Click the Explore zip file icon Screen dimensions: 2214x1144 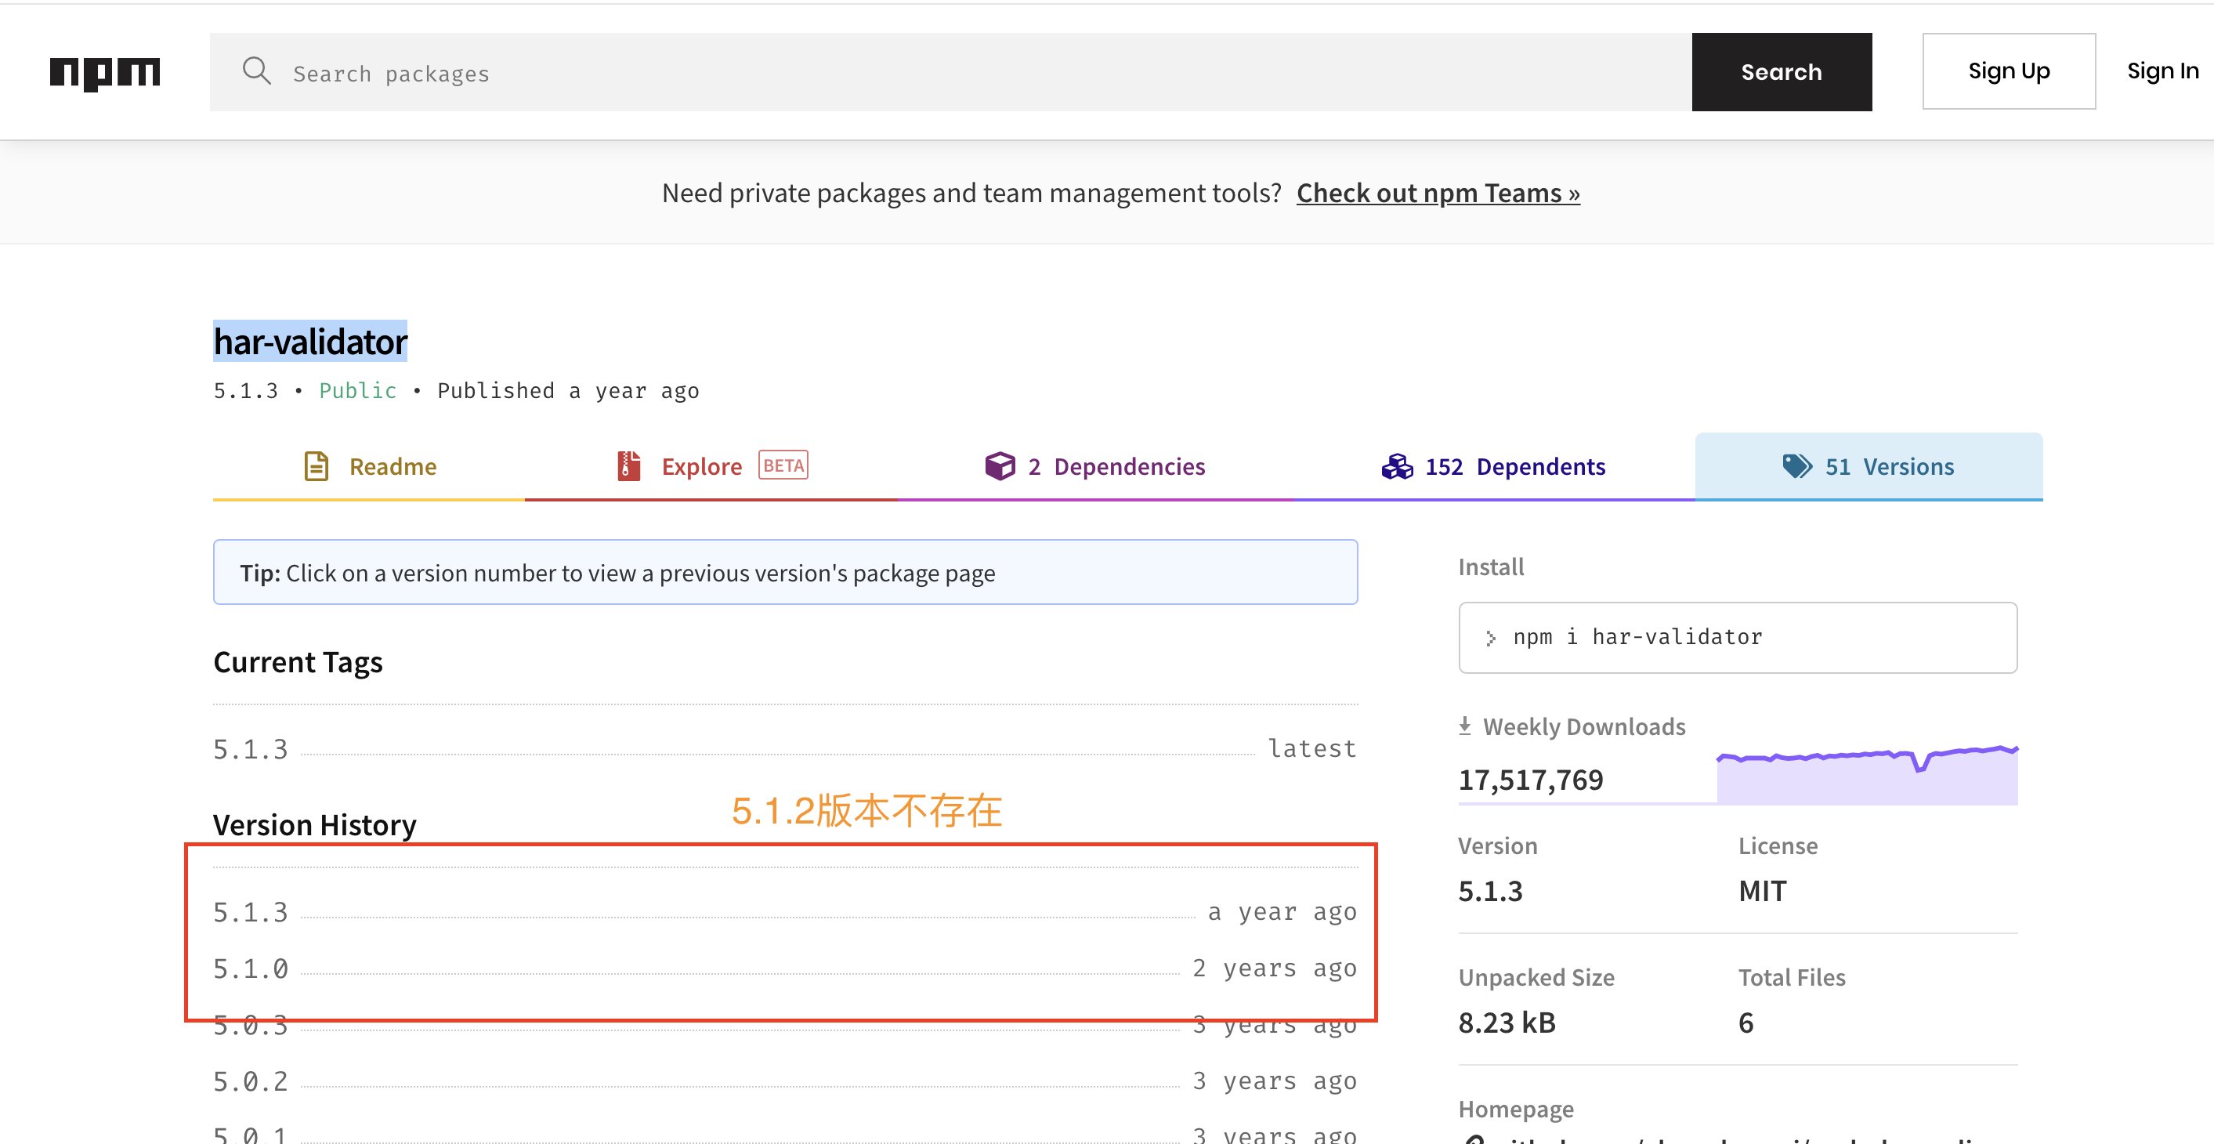(628, 466)
